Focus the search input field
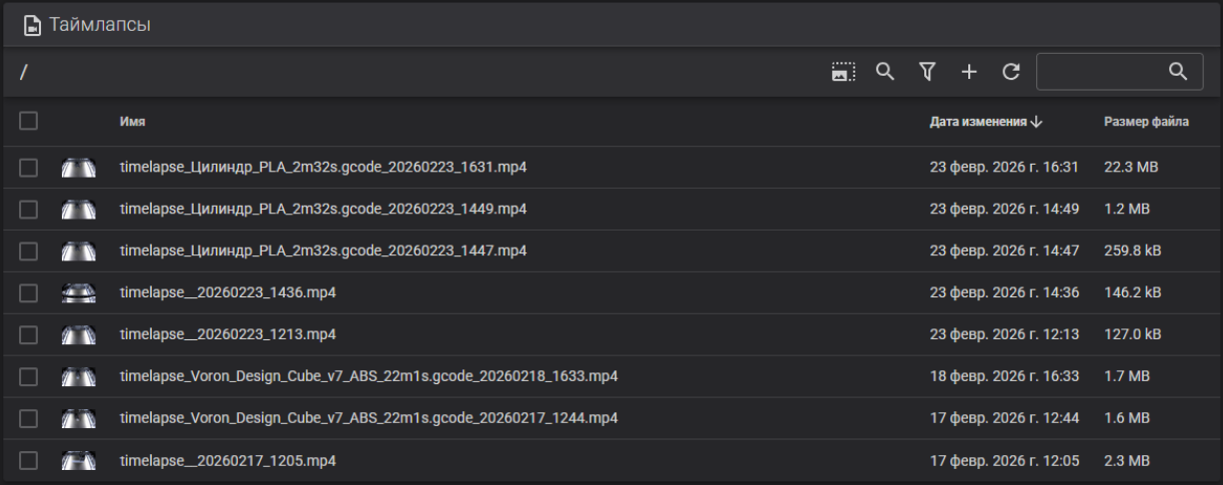1223x485 pixels. (1102, 71)
